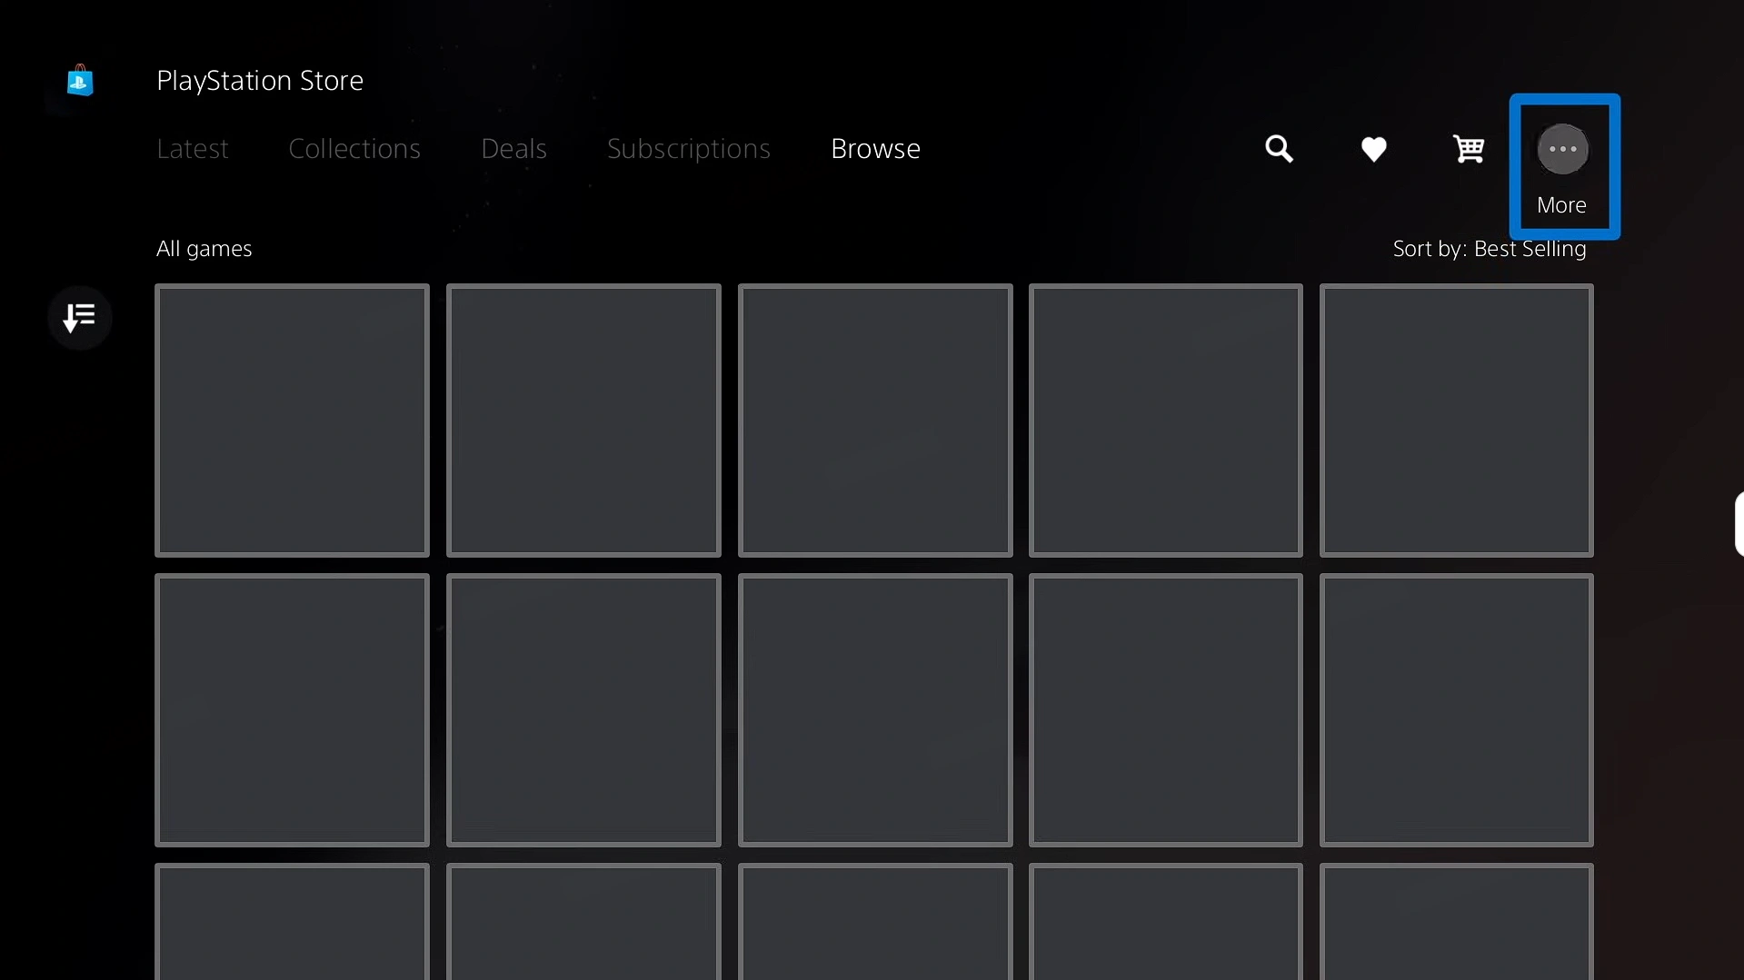Select fifth game tile in top row
This screenshot has width=1744, height=980.
[x=1456, y=420]
